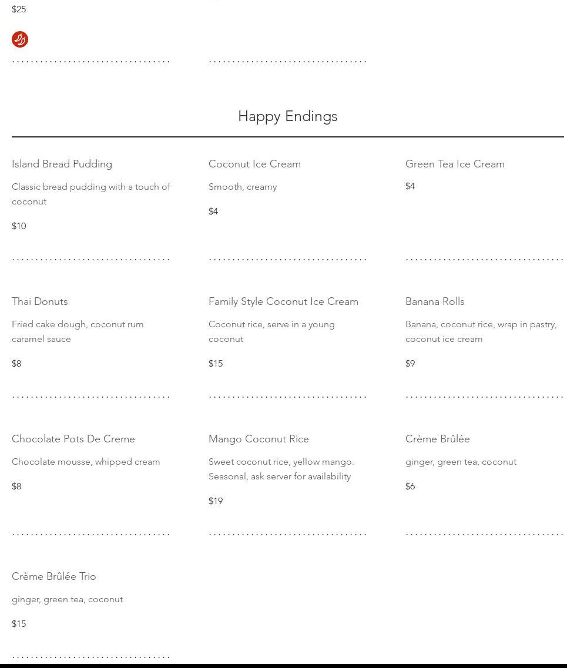The height and width of the screenshot is (668, 567).
Task: Click the $10 price of Island Bread Pudding
Action: point(19,226)
